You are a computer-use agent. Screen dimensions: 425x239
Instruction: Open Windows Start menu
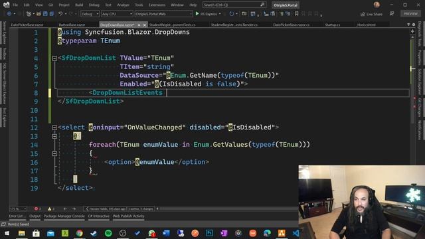[7, 233]
